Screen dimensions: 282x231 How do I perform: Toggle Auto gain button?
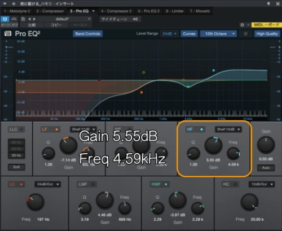pos(266,168)
